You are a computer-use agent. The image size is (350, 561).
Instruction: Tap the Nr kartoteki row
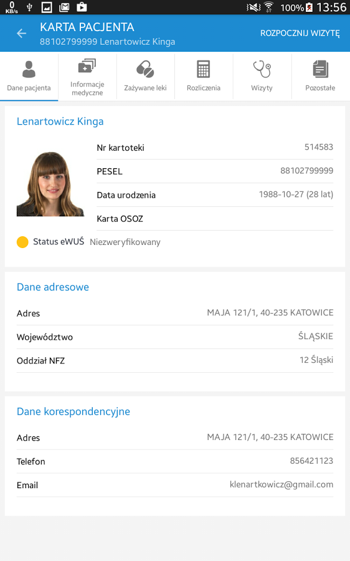pyautogui.click(x=215, y=147)
